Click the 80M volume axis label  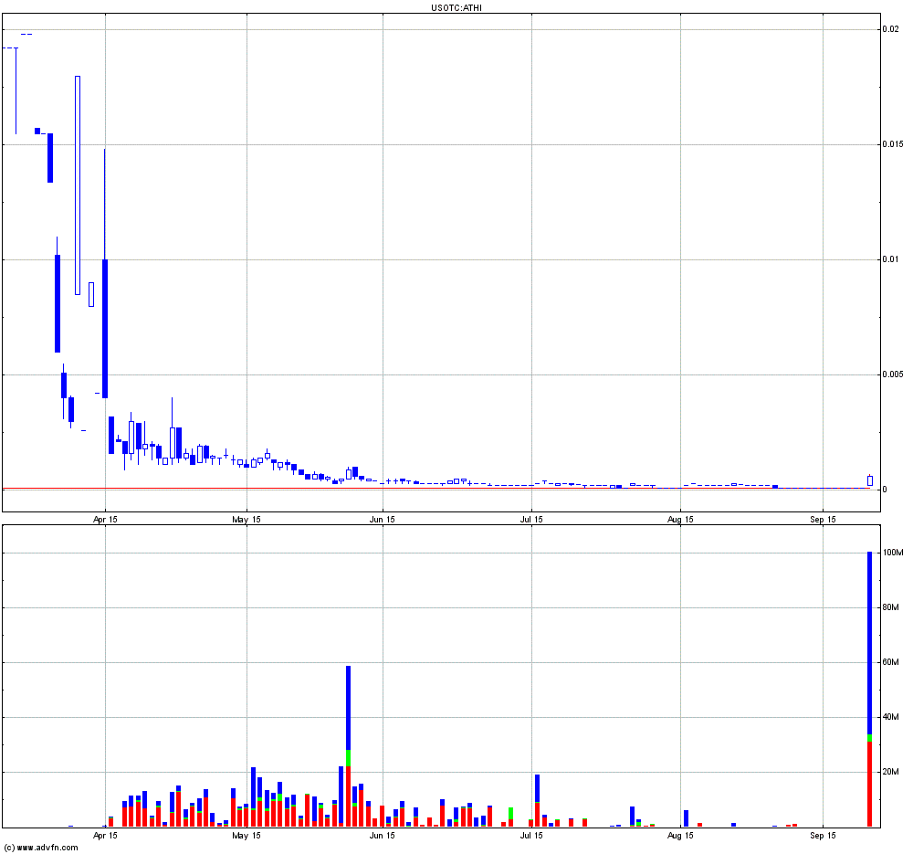tap(891, 607)
